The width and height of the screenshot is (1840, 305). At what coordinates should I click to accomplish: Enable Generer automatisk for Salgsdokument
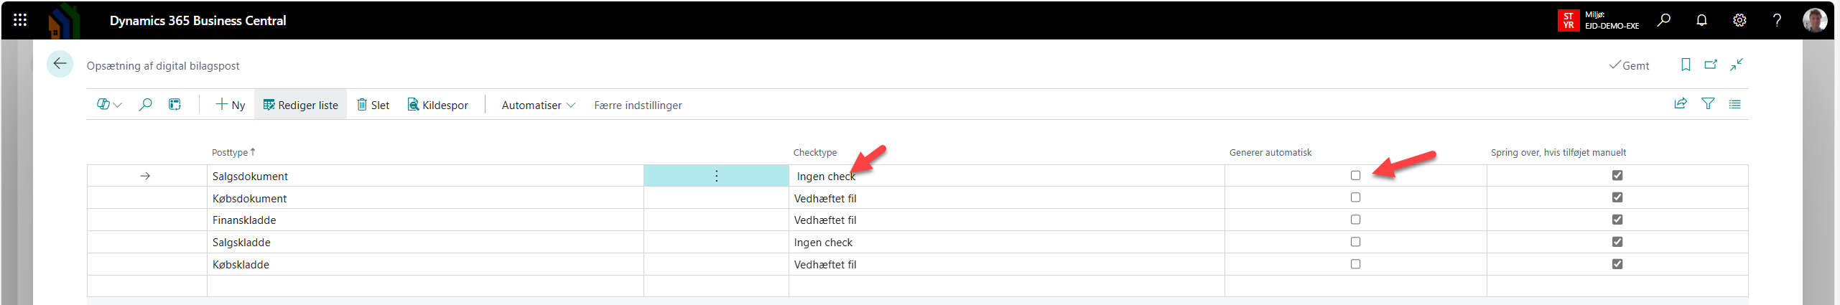click(x=1355, y=175)
